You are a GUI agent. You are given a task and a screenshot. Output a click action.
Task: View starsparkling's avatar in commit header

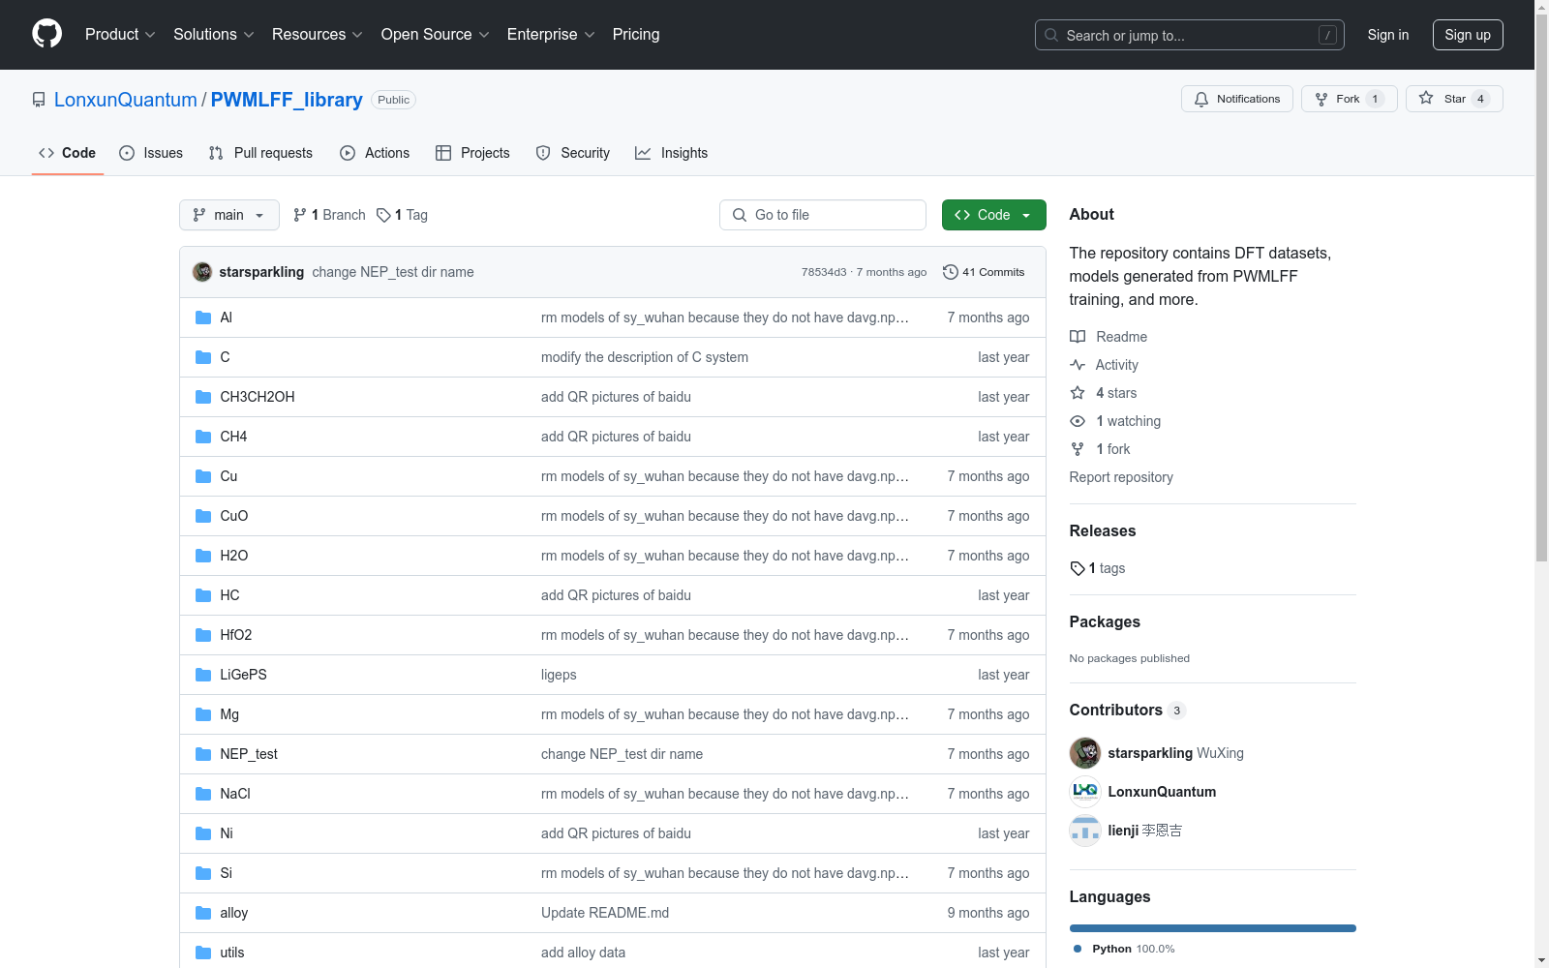202,272
